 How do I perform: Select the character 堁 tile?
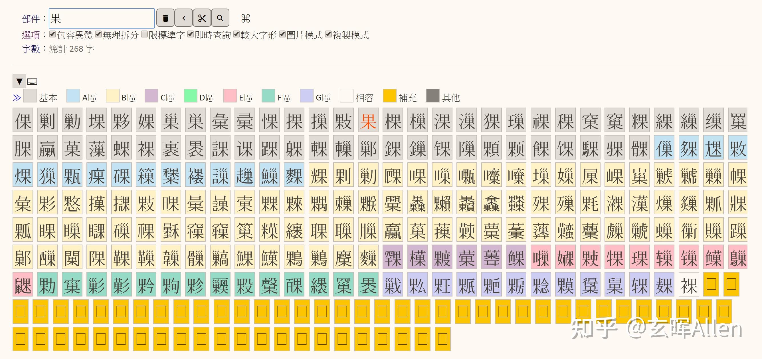pyautogui.click(x=97, y=120)
